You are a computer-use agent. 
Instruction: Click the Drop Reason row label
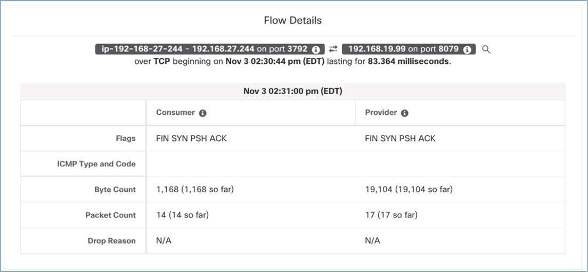[x=111, y=241]
